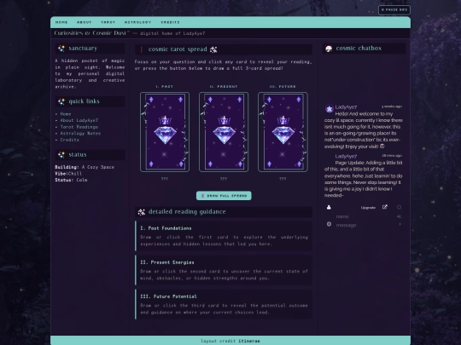Click the Draw Full Spread button
The image size is (461, 345).
pyautogui.click(x=224, y=196)
